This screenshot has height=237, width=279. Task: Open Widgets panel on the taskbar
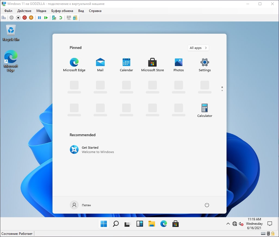[140, 224]
